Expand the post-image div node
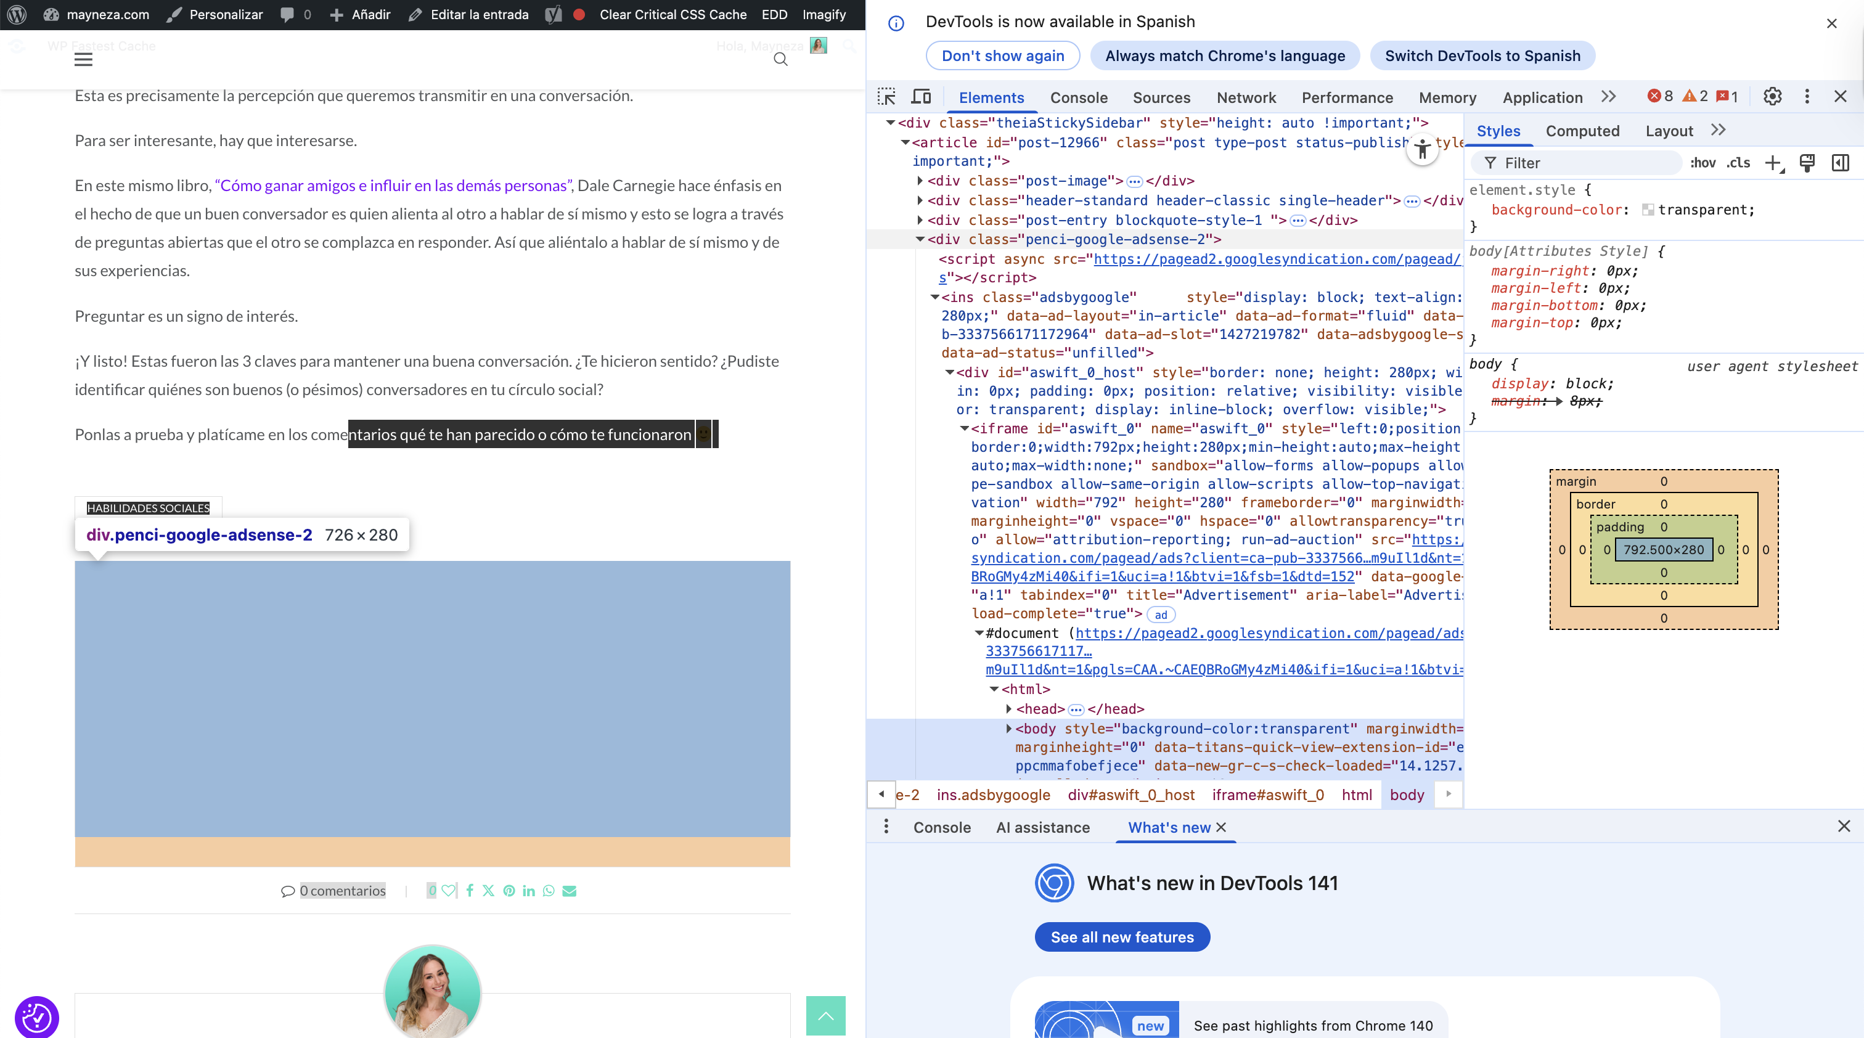 click(920, 181)
